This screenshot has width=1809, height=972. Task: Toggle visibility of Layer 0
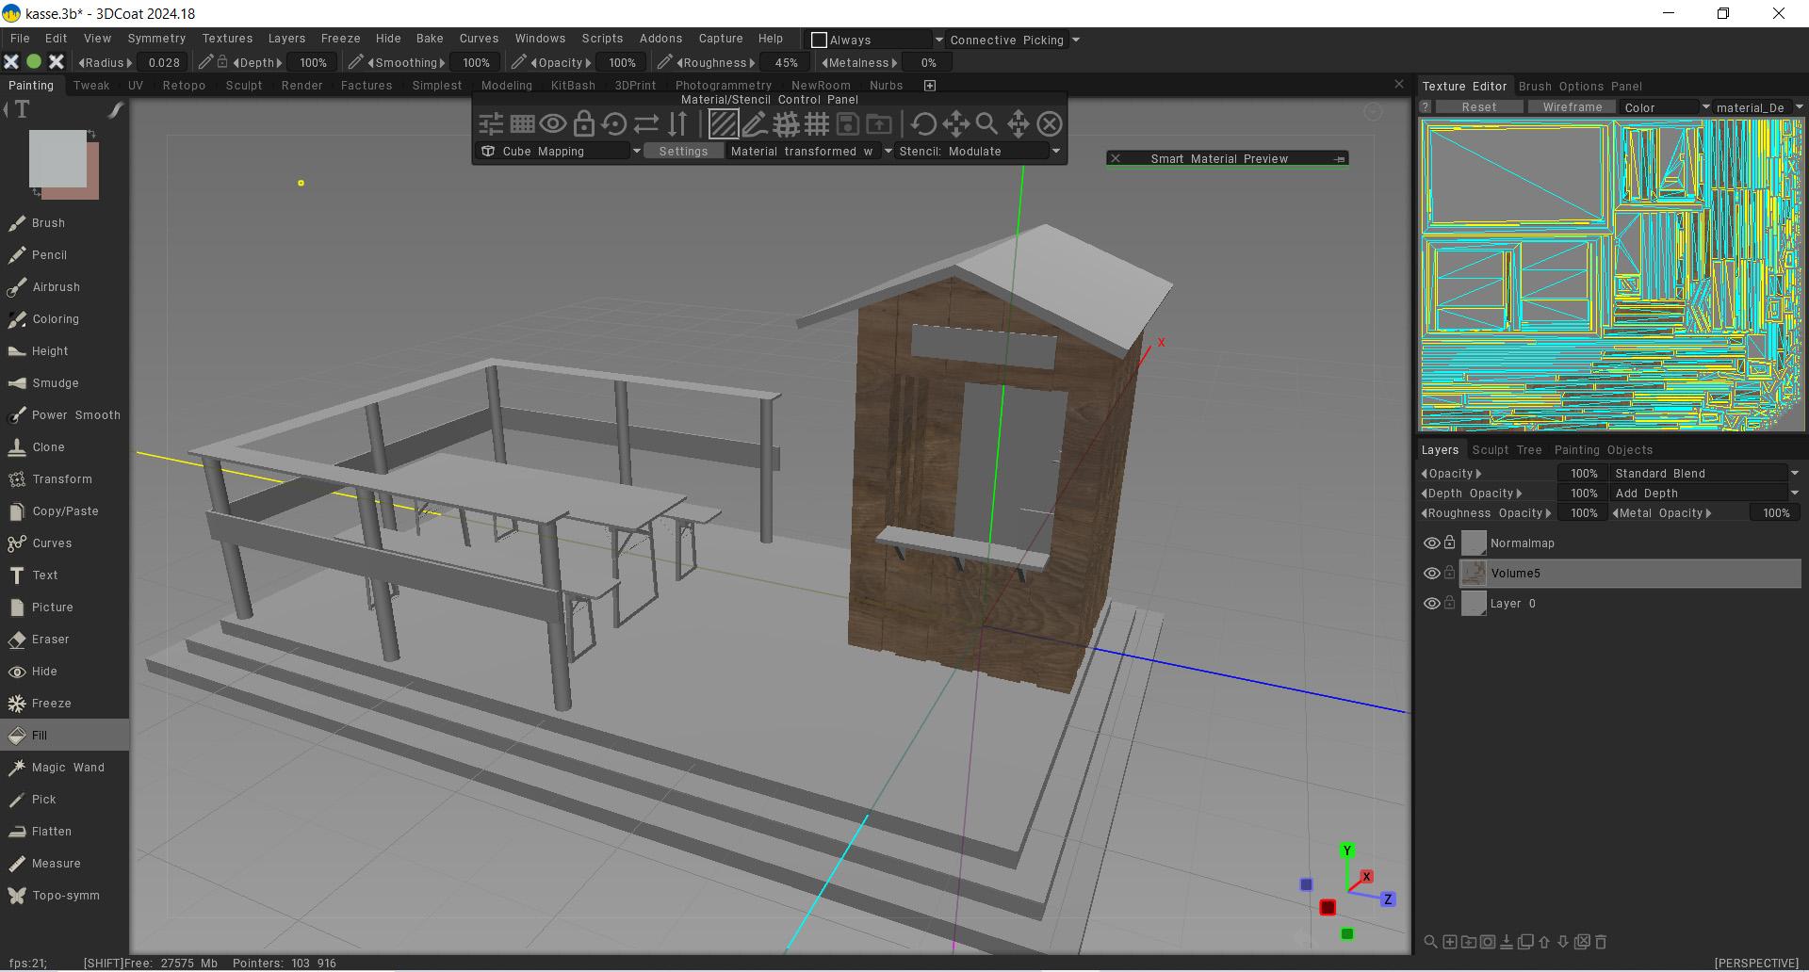click(x=1431, y=604)
